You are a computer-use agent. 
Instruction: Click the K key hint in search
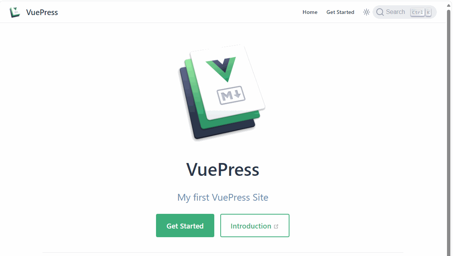[x=428, y=12]
